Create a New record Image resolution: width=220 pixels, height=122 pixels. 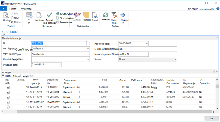[x=15, y=18]
